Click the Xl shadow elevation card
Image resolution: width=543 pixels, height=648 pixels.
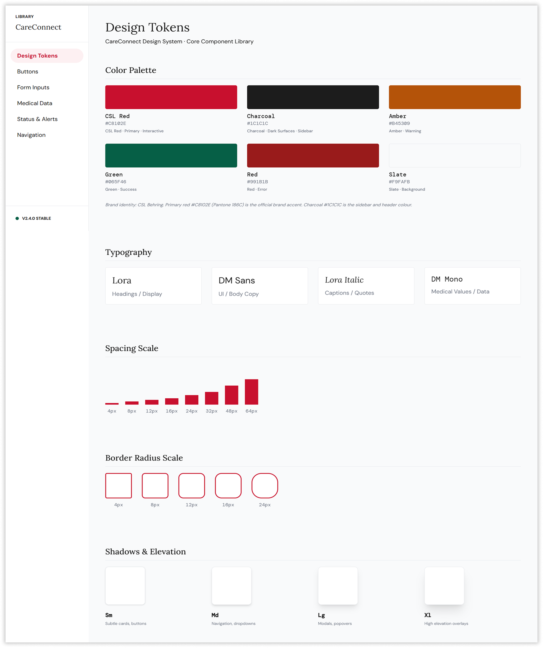point(444,586)
